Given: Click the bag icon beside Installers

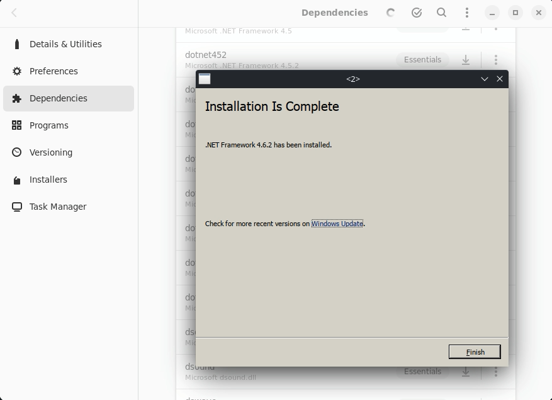Looking at the screenshot, I should (x=16, y=180).
